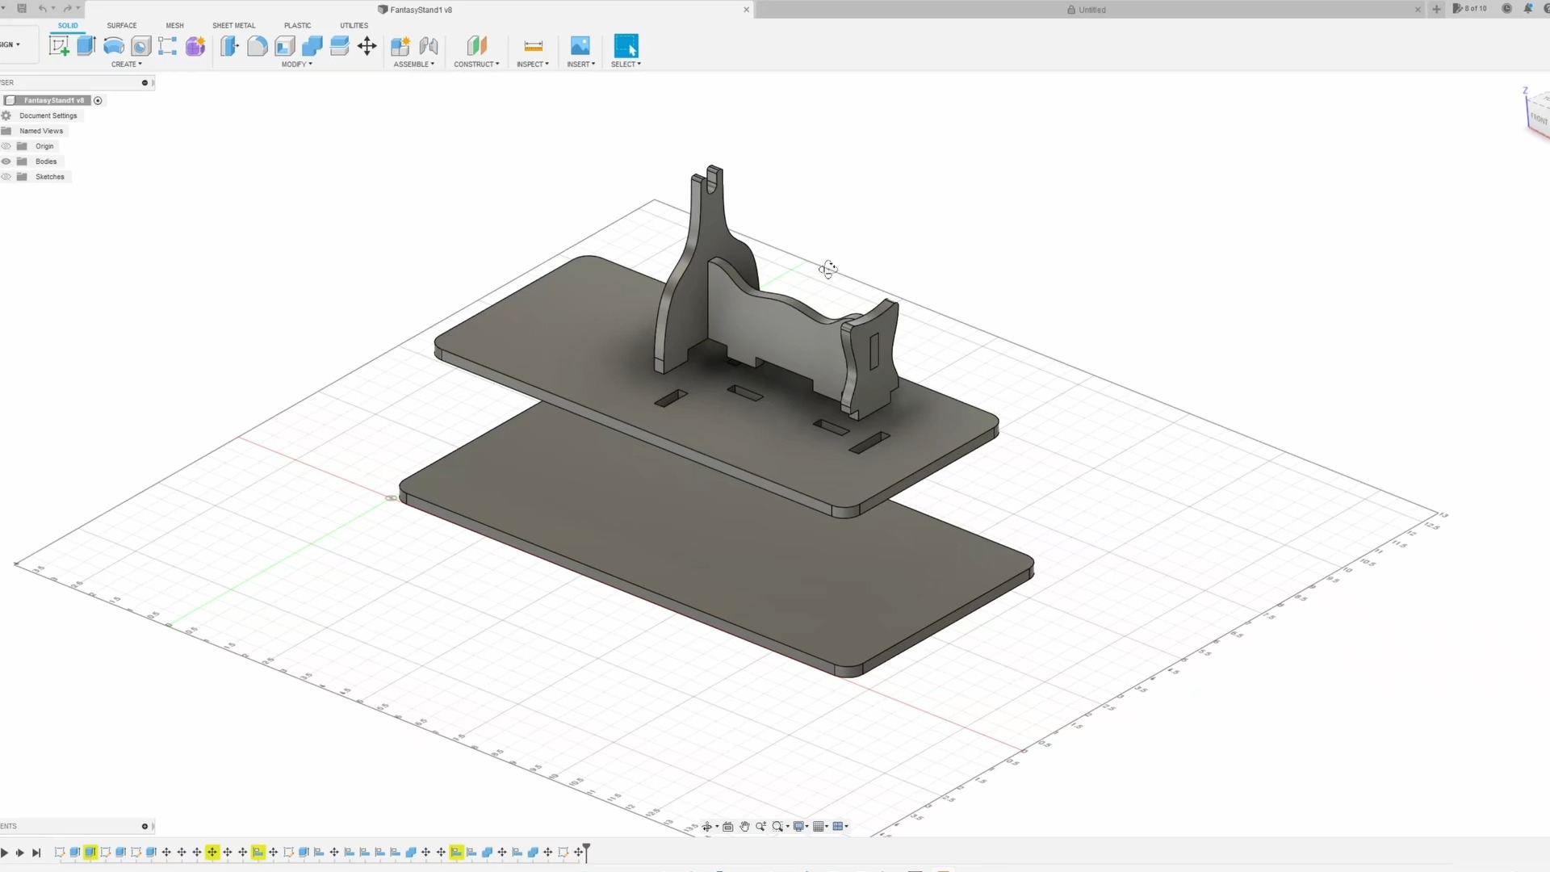Click the Orbit navigation icon
The width and height of the screenshot is (1550, 872).
point(707,826)
